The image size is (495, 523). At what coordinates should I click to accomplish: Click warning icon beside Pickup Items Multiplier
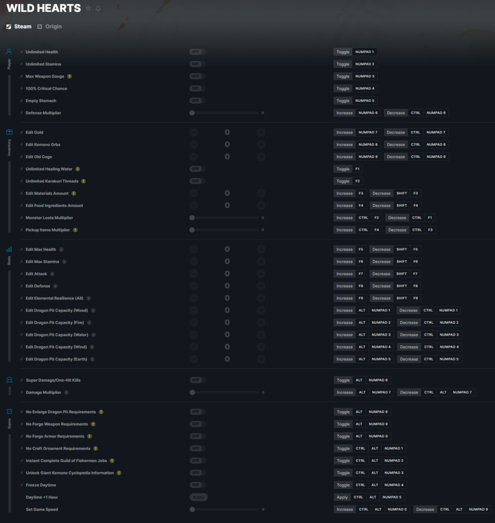click(x=75, y=230)
